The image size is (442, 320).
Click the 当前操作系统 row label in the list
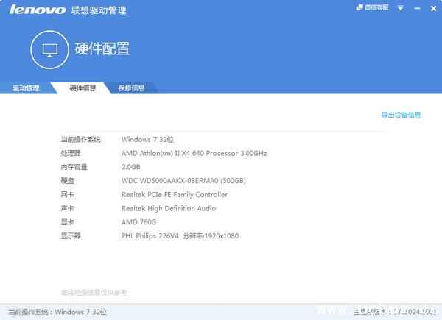pos(80,139)
